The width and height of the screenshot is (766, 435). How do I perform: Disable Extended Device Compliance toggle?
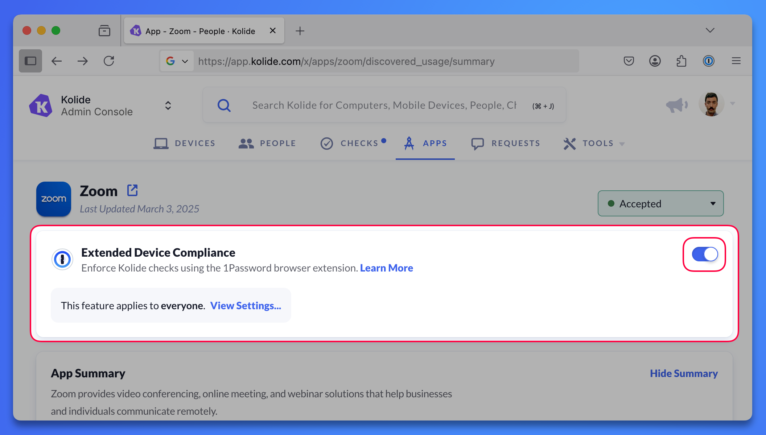[704, 254]
